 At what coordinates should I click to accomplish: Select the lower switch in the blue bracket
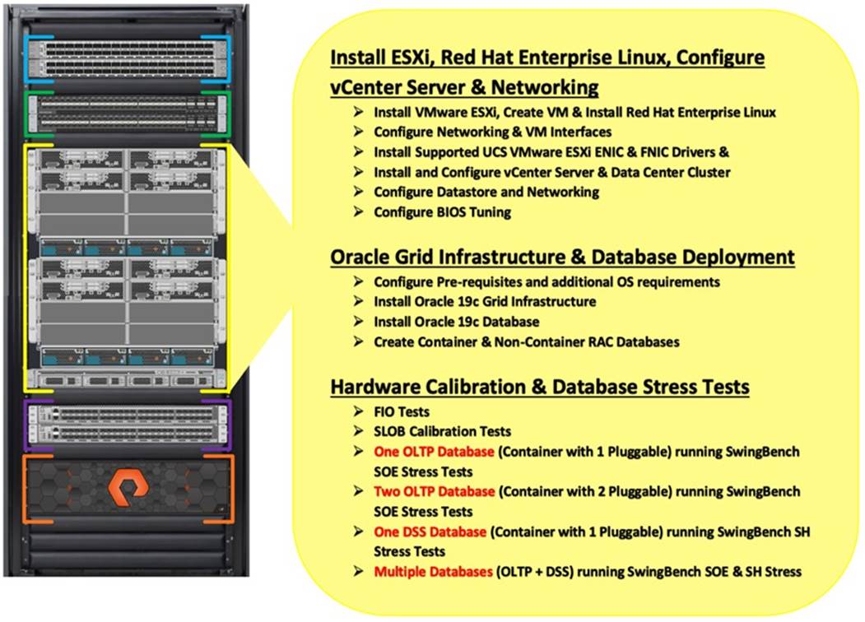point(128,67)
